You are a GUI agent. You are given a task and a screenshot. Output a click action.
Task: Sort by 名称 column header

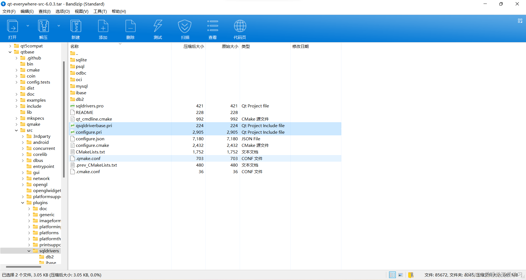tap(120, 46)
